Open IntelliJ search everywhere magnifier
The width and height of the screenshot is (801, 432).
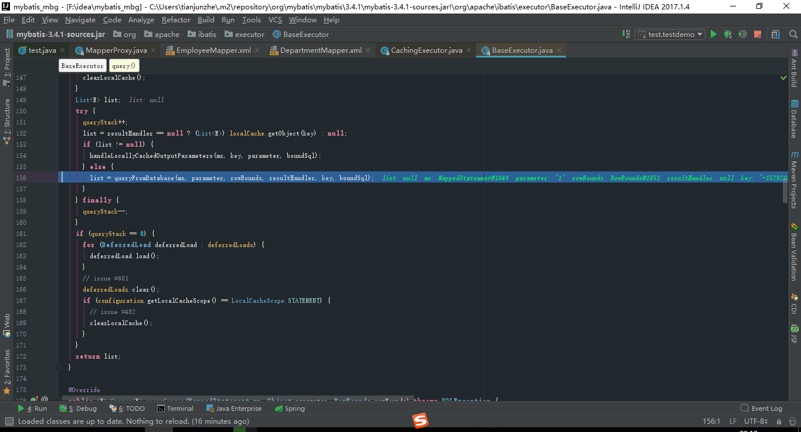tap(793, 34)
